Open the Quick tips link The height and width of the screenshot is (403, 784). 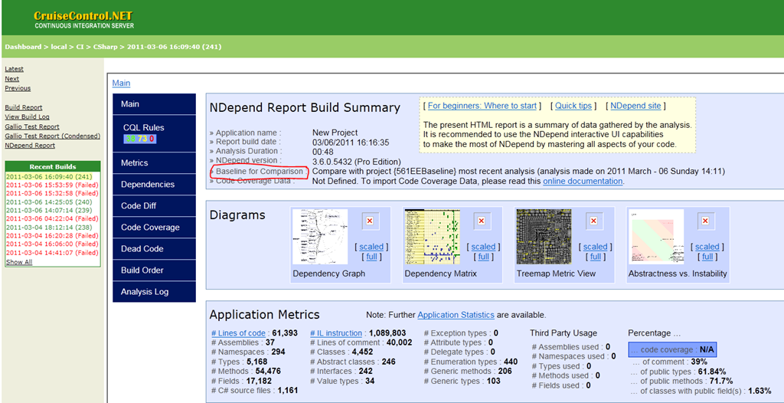tap(573, 106)
